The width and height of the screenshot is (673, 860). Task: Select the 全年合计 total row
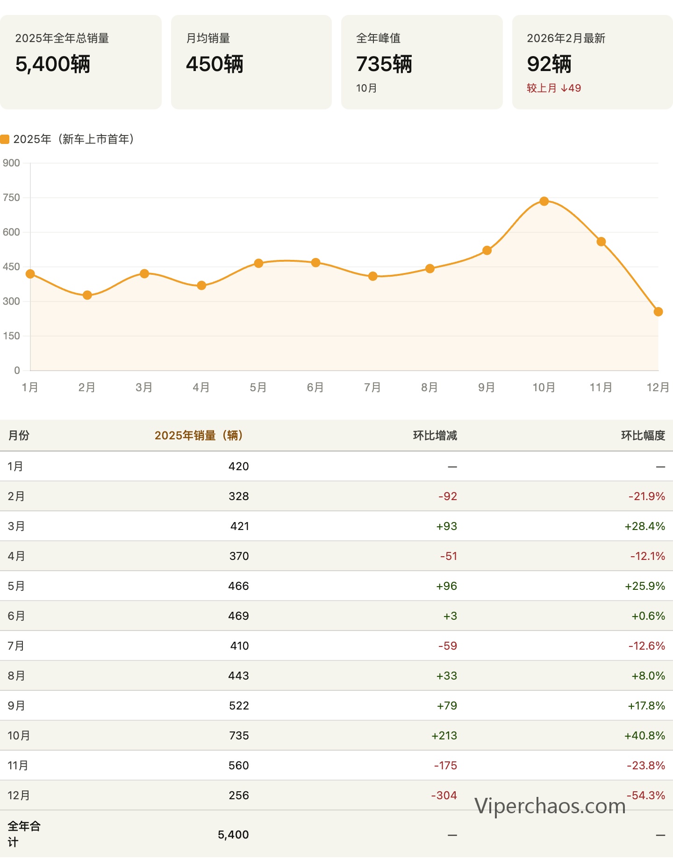point(336,834)
